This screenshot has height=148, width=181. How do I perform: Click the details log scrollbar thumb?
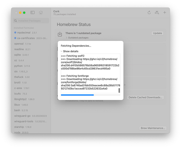(119, 90)
